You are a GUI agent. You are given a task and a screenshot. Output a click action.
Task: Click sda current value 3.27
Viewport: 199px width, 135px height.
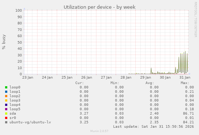point(84,114)
